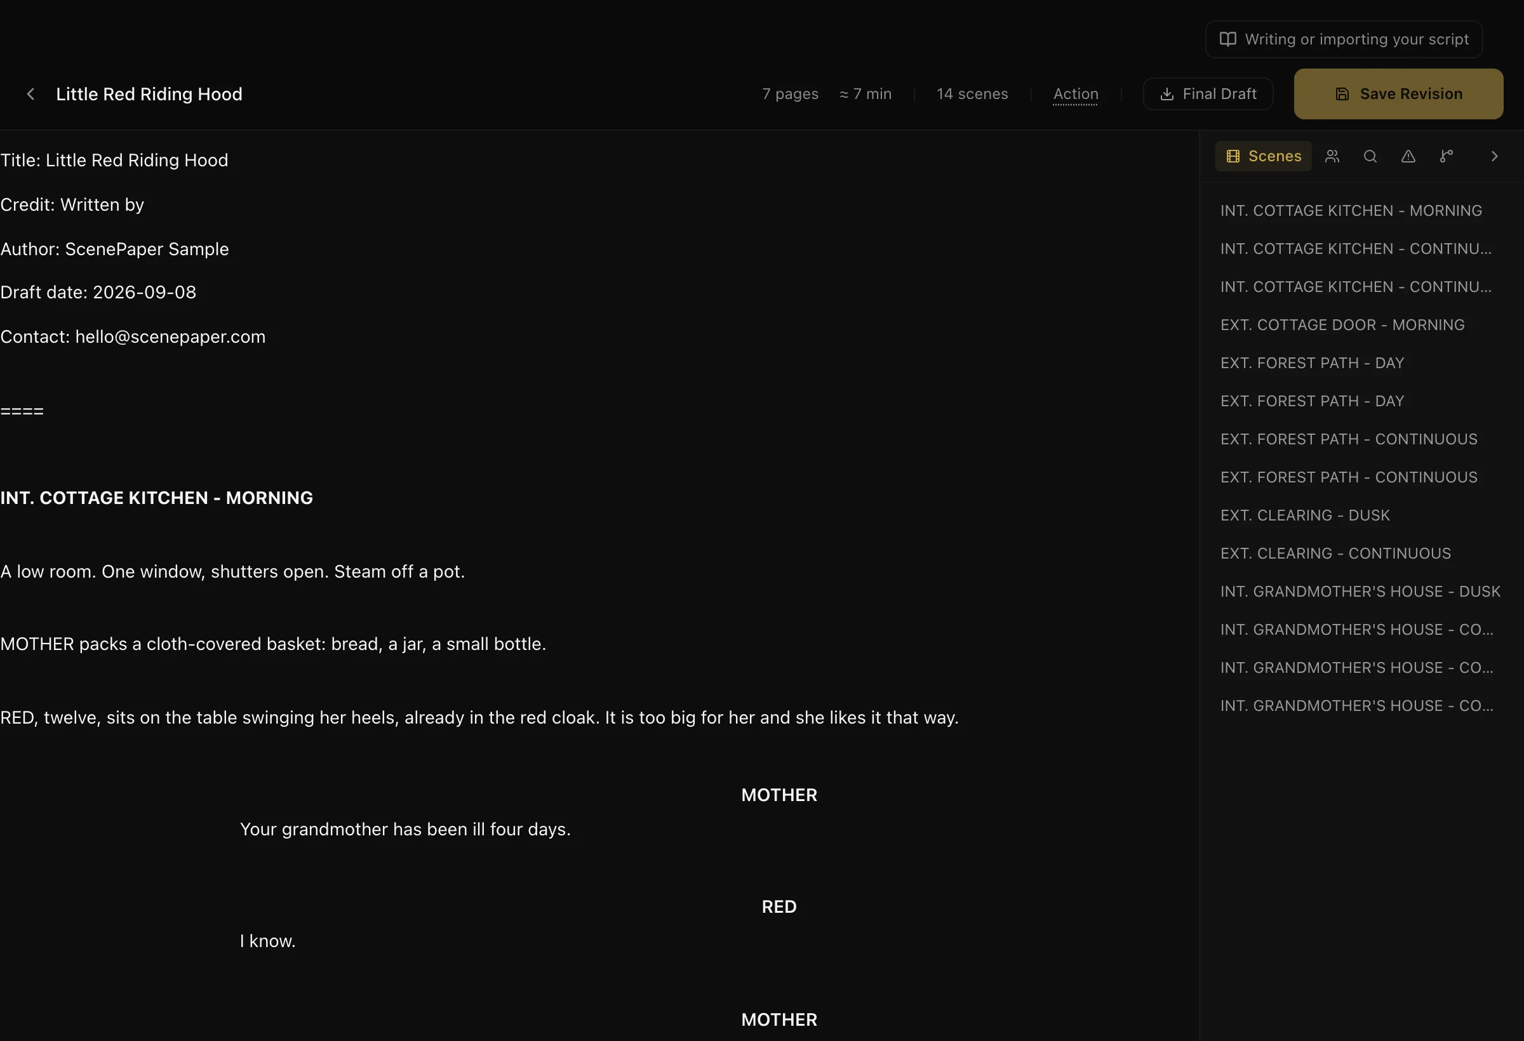Click the Save Revision button
This screenshot has width=1524, height=1041.
1398,94
